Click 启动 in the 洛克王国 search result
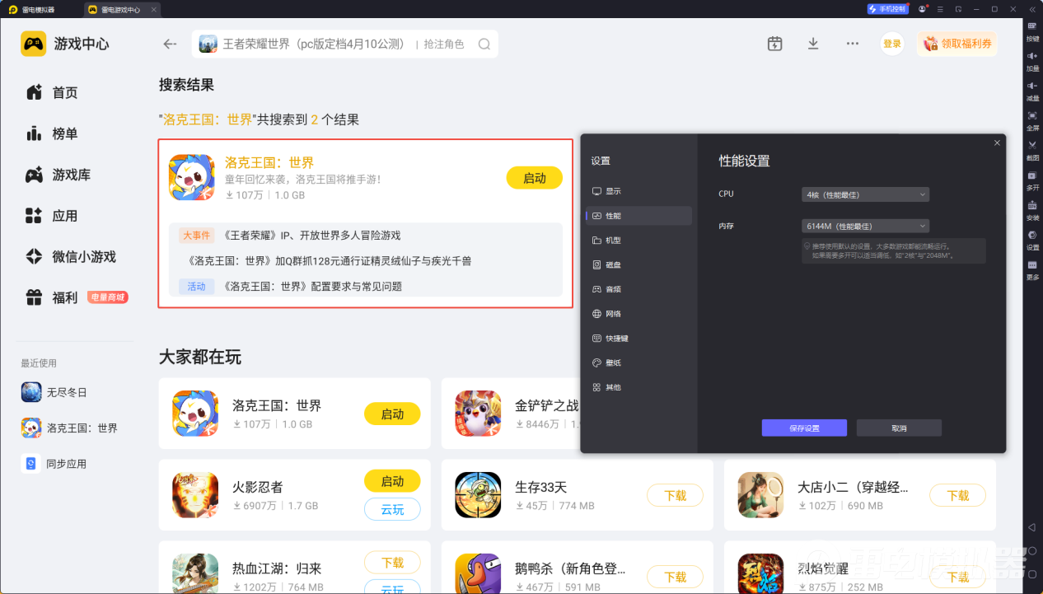 (535, 178)
